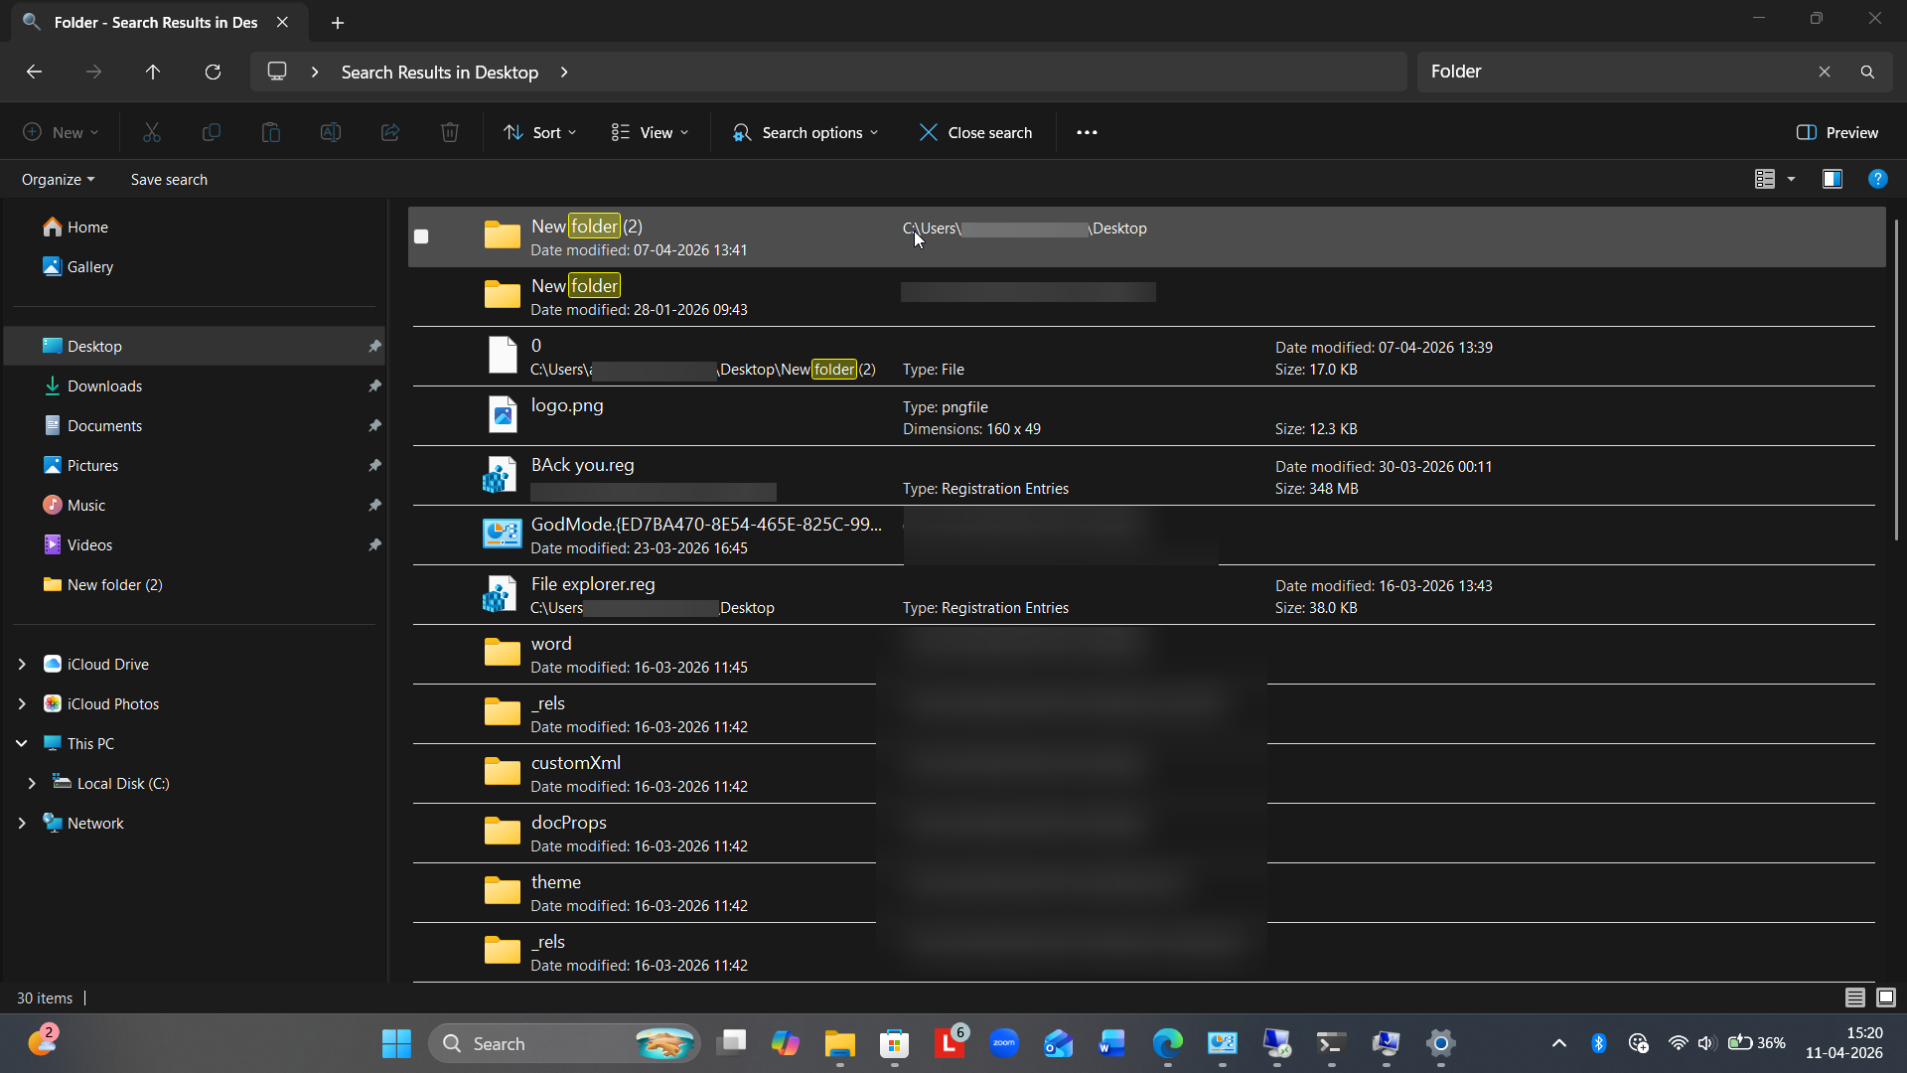
Task: Unpin Downloads from Quick access
Action: (374, 385)
